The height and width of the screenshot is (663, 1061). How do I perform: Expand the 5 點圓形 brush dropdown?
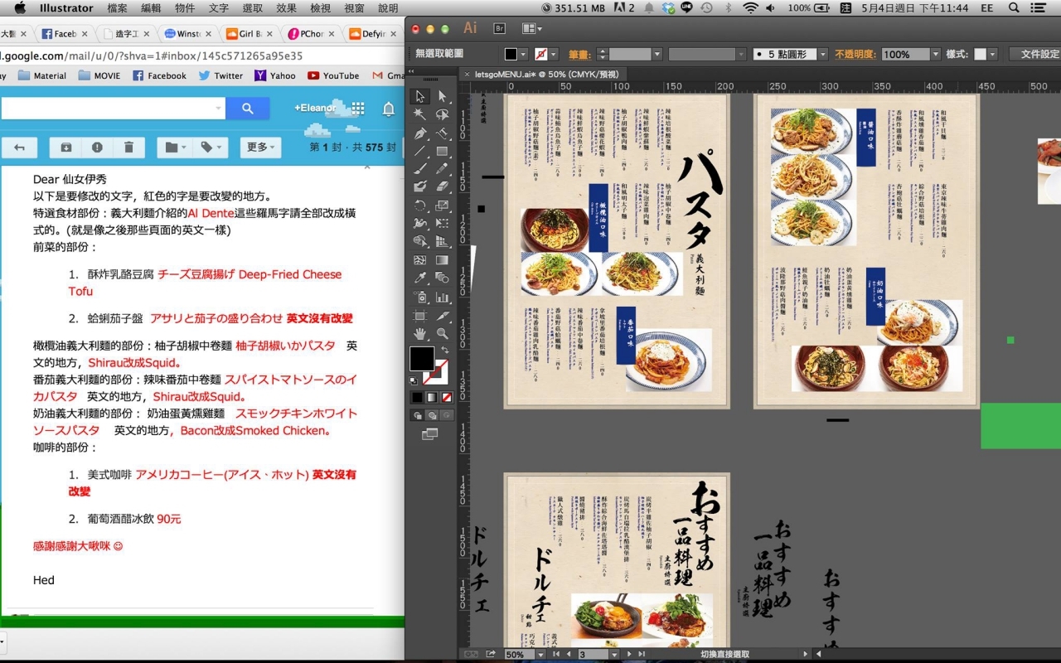821,54
